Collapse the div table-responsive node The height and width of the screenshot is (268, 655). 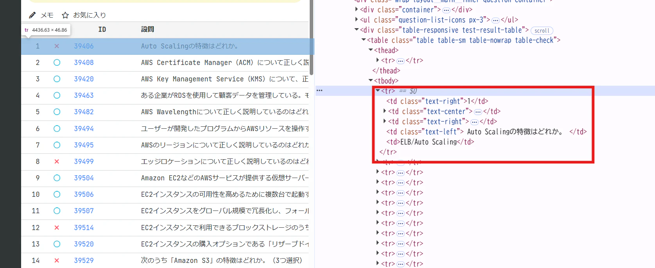(357, 29)
